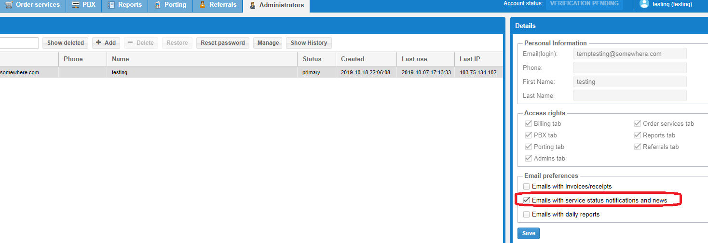The height and width of the screenshot is (243, 708).
Task: Toggle the Porting tab access checkbox
Action: pos(528,147)
